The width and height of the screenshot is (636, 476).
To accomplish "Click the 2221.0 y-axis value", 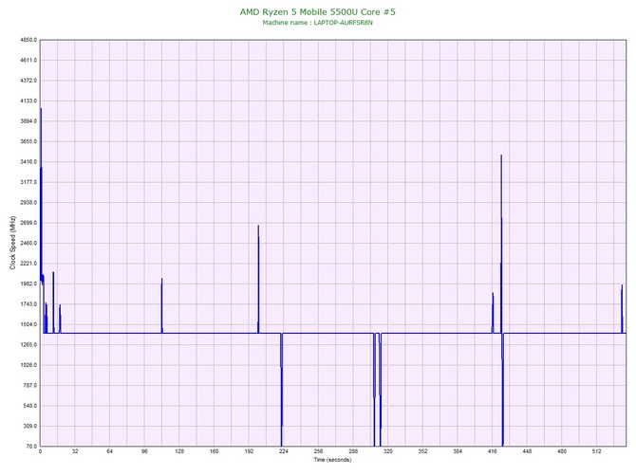I will [28, 264].
